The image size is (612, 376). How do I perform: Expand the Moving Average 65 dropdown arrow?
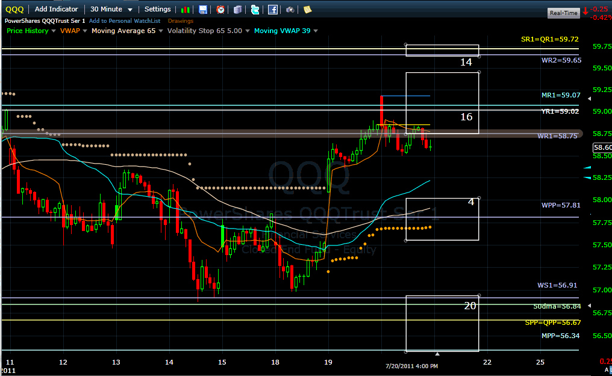point(160,31)
